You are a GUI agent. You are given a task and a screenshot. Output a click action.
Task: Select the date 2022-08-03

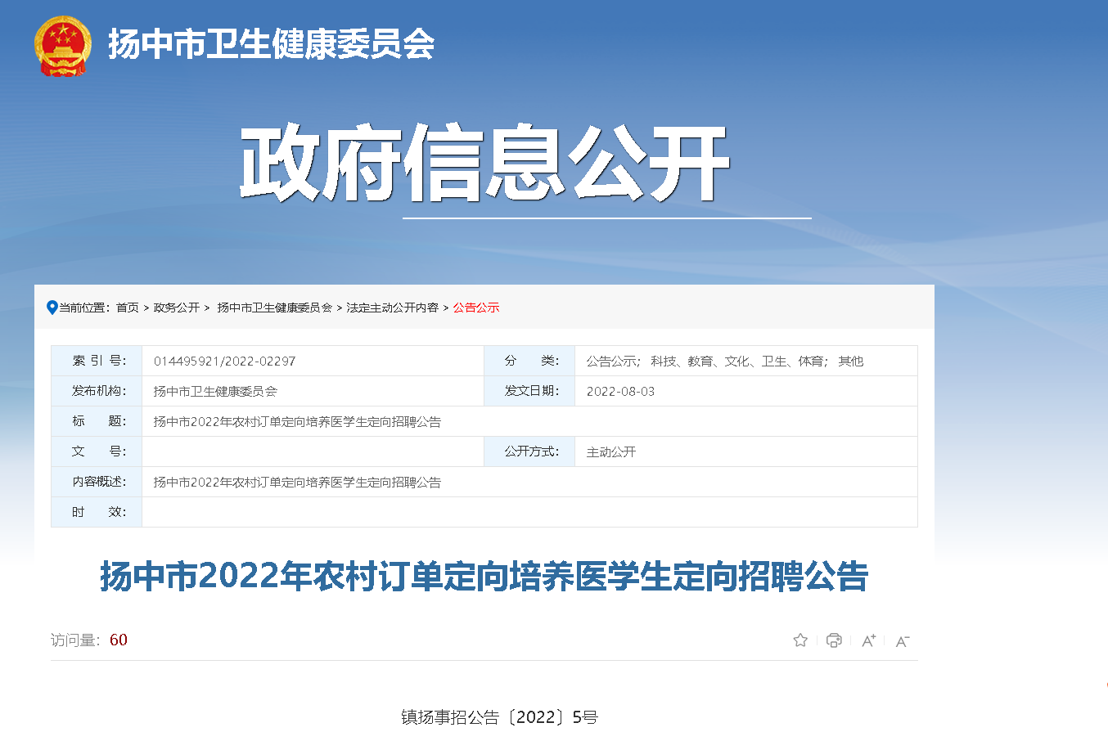point(620,391)
